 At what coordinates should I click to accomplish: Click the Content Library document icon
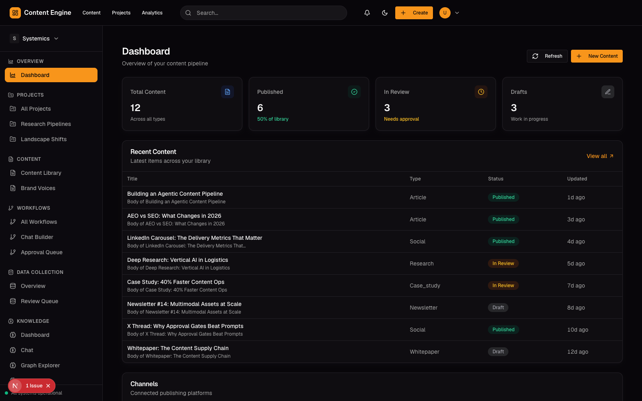click(13, 173)
